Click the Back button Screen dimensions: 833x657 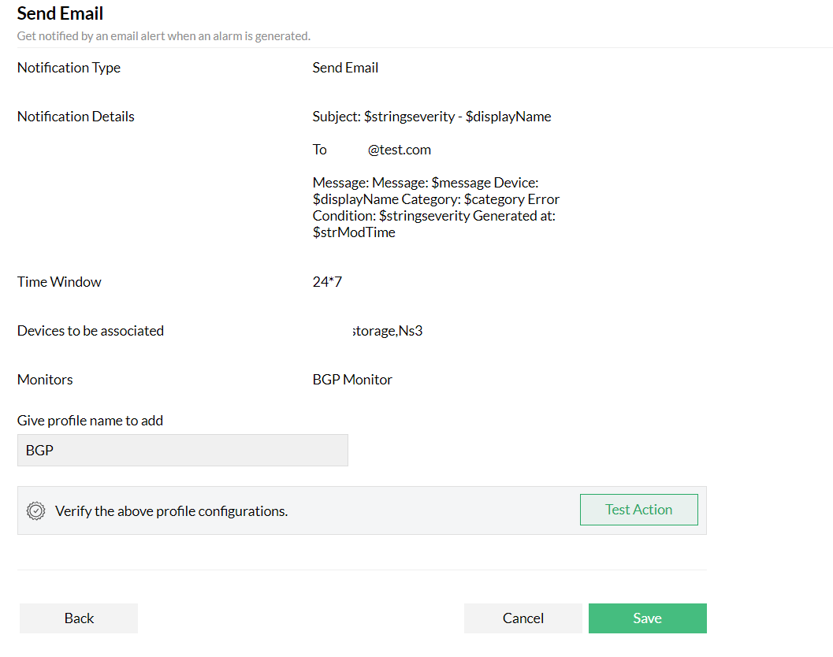tap(78, 618)
